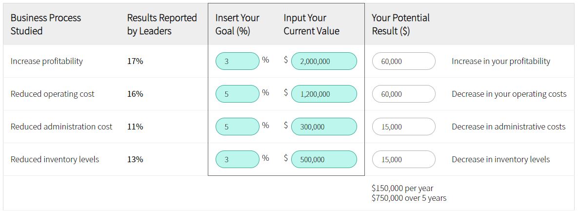The width and height of the screenshot is (579, 214).
Task: Focus the 500,000 current value field
Action: (x=324, y=159)
